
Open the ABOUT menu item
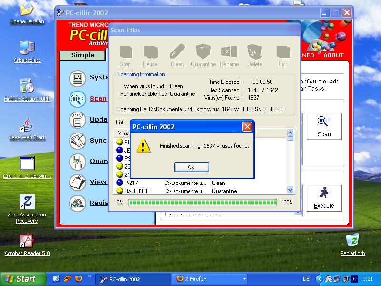pos(333,55)
